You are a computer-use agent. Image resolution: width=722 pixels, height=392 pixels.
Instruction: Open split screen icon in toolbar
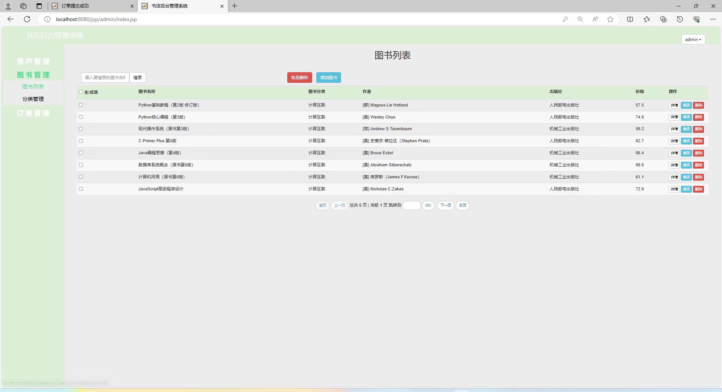click(630, 19)
